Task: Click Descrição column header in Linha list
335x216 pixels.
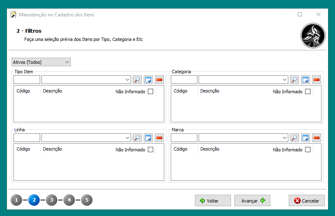Action: 52,149
